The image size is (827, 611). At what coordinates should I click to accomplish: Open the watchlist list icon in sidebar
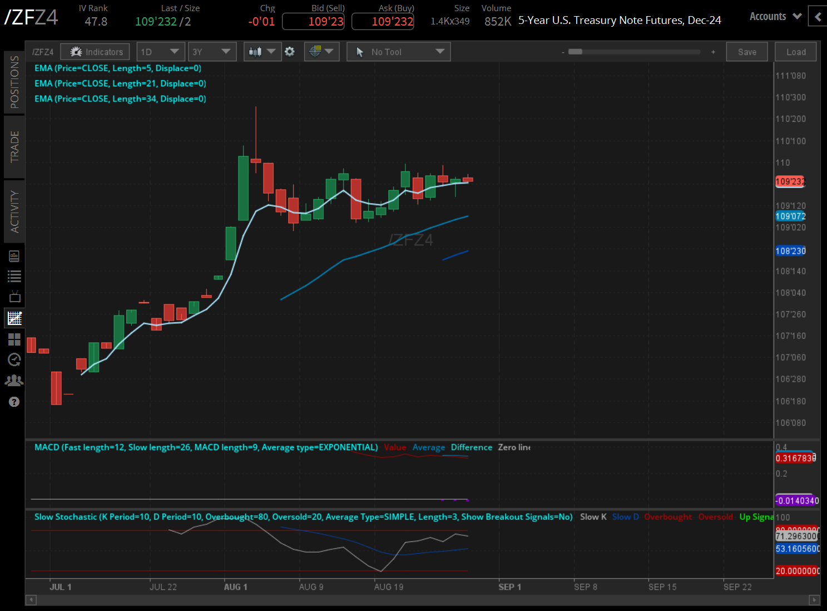14,277
